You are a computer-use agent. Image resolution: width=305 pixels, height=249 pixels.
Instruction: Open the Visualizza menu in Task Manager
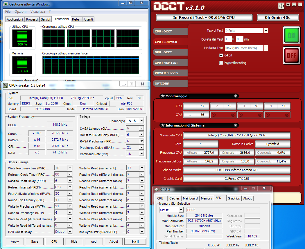(38, 12)
